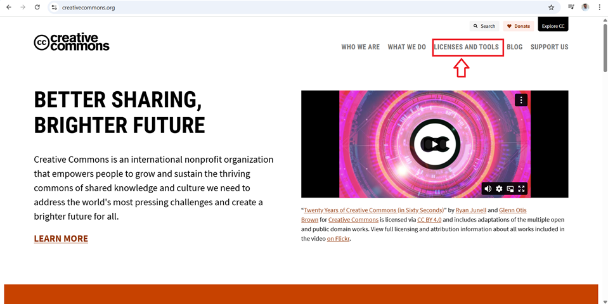Open the browser profile avatar
The image size is (608, 304).
(x=585, y=7)
